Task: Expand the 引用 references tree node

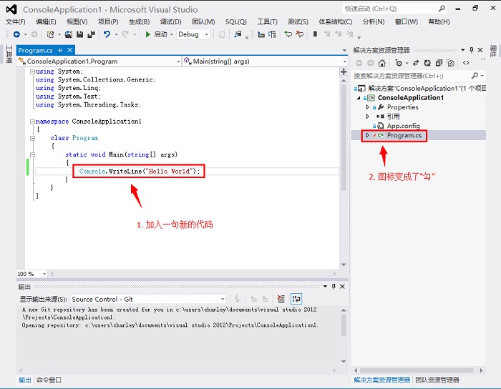Action: point(367,117)
